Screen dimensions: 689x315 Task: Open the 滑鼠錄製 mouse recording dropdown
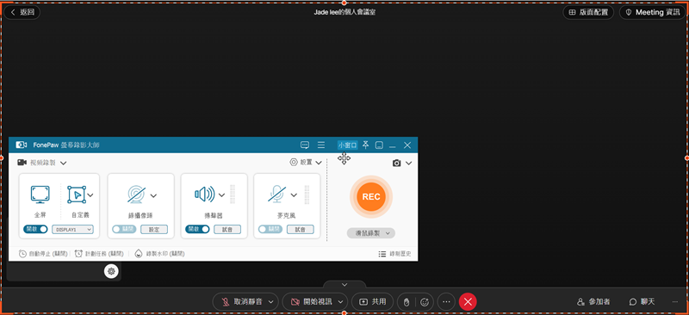coord(371,233)
